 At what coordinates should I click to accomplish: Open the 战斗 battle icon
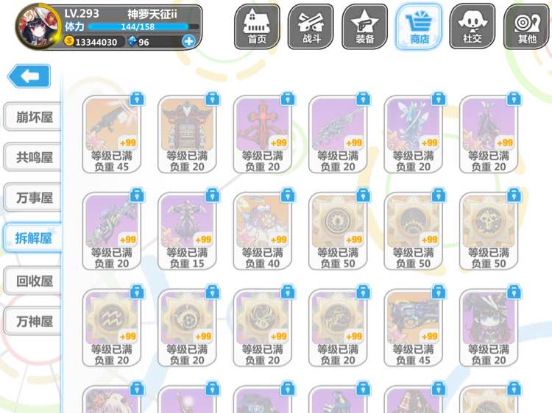[311, 26]
